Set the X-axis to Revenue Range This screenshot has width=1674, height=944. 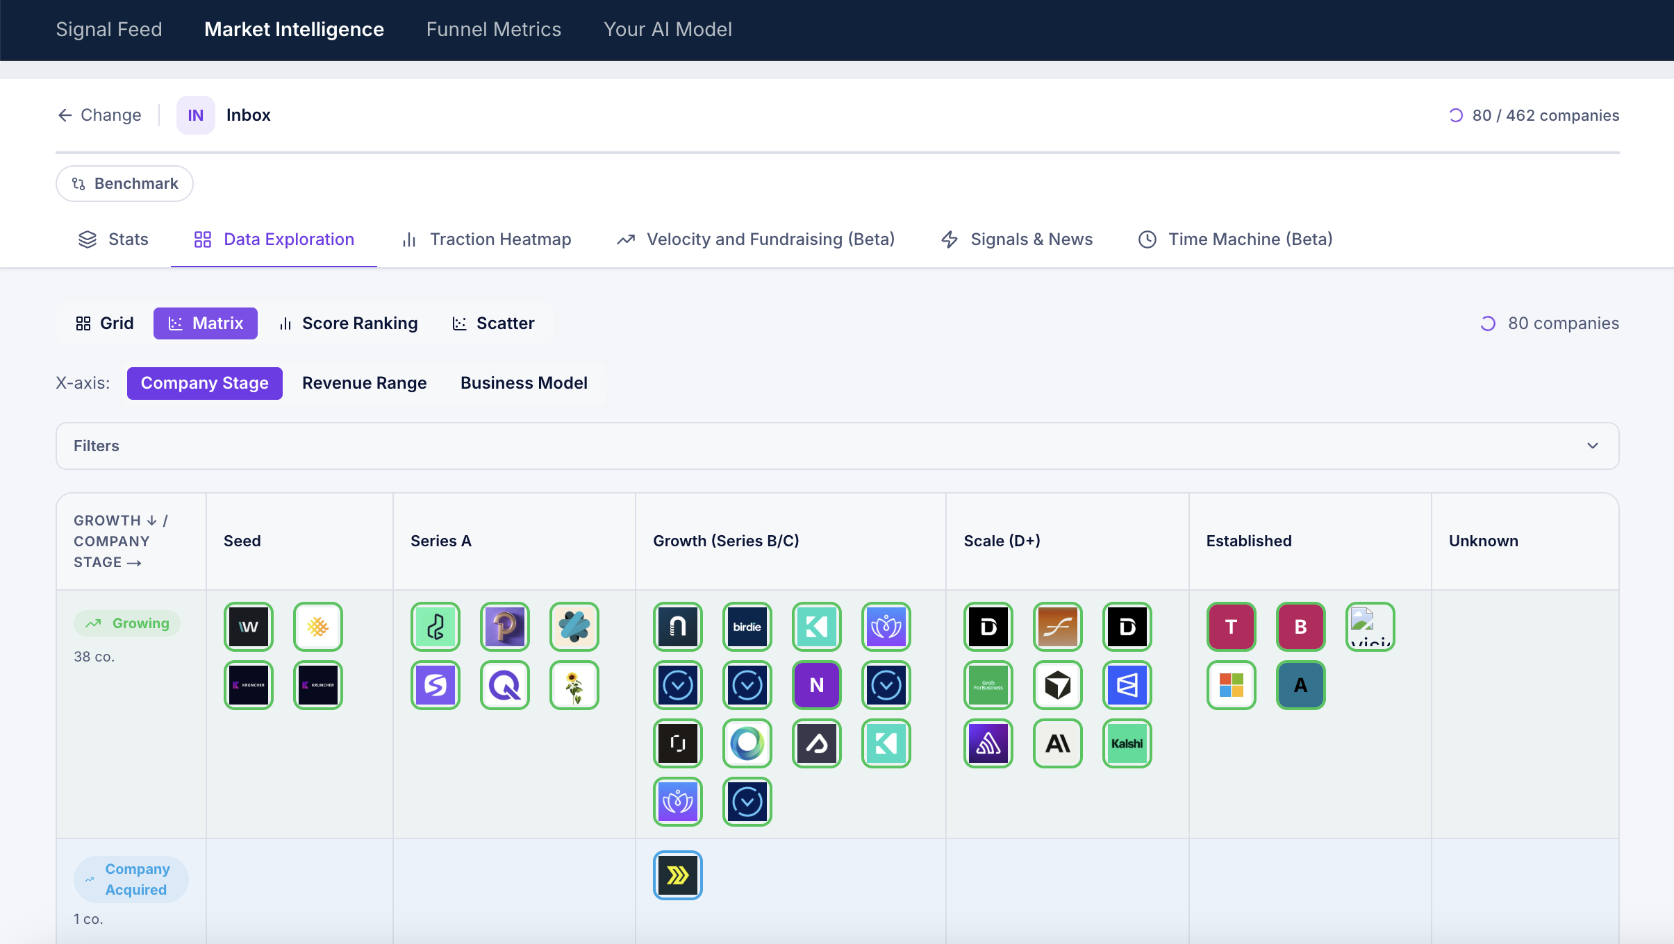click(x=364, y=382)
